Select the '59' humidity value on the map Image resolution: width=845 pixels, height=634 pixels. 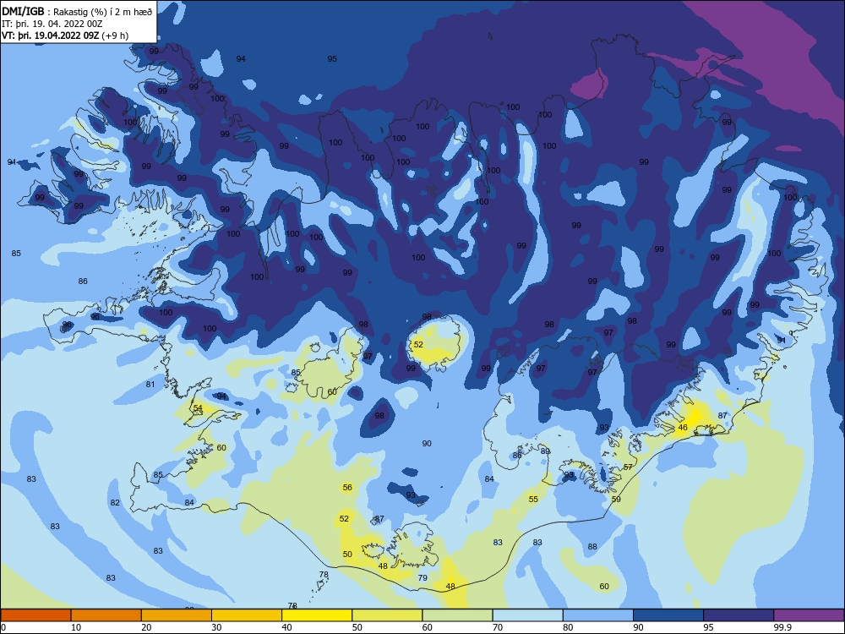[616, 500]
